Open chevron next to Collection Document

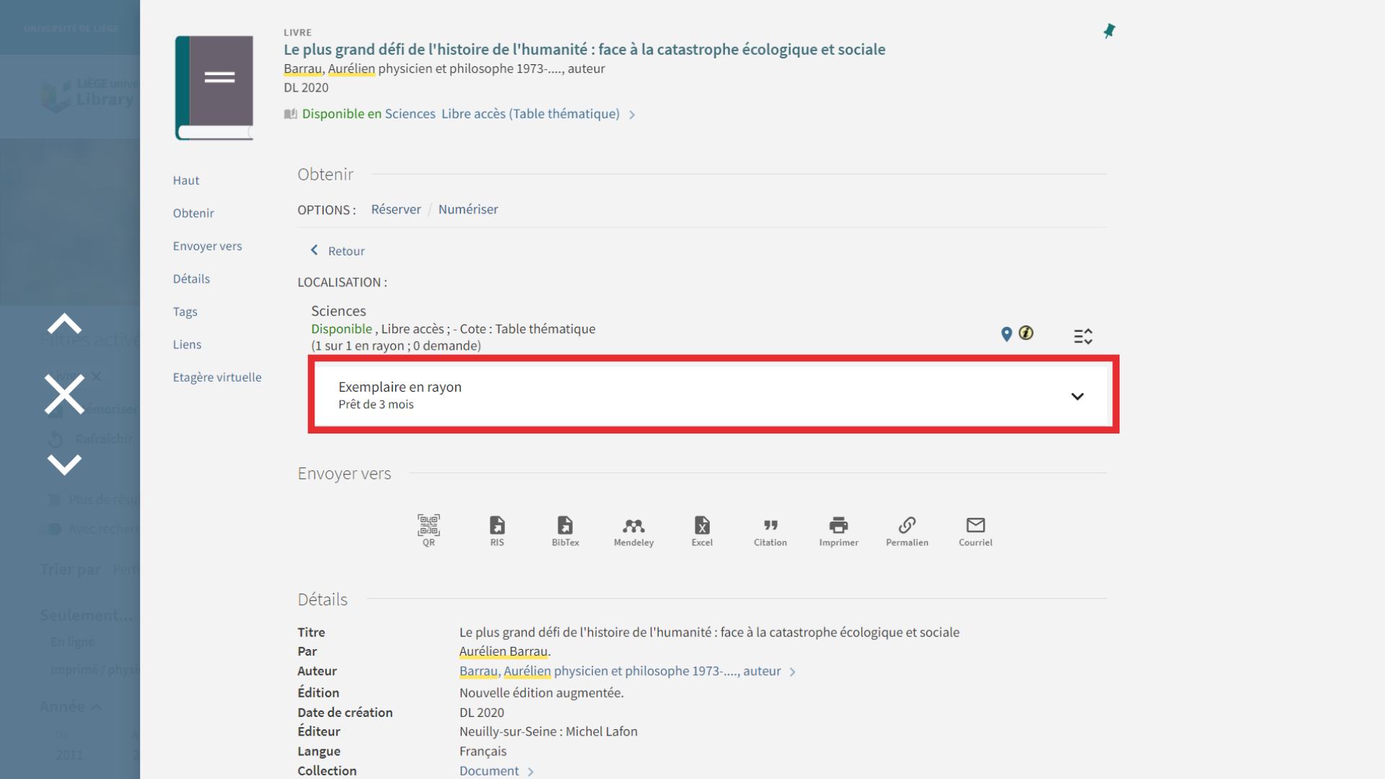(530, 772)
